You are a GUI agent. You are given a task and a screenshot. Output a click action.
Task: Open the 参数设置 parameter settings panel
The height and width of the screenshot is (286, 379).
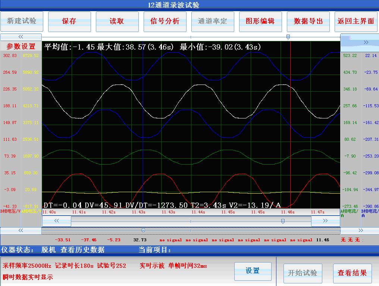click(x=20, y=46)
